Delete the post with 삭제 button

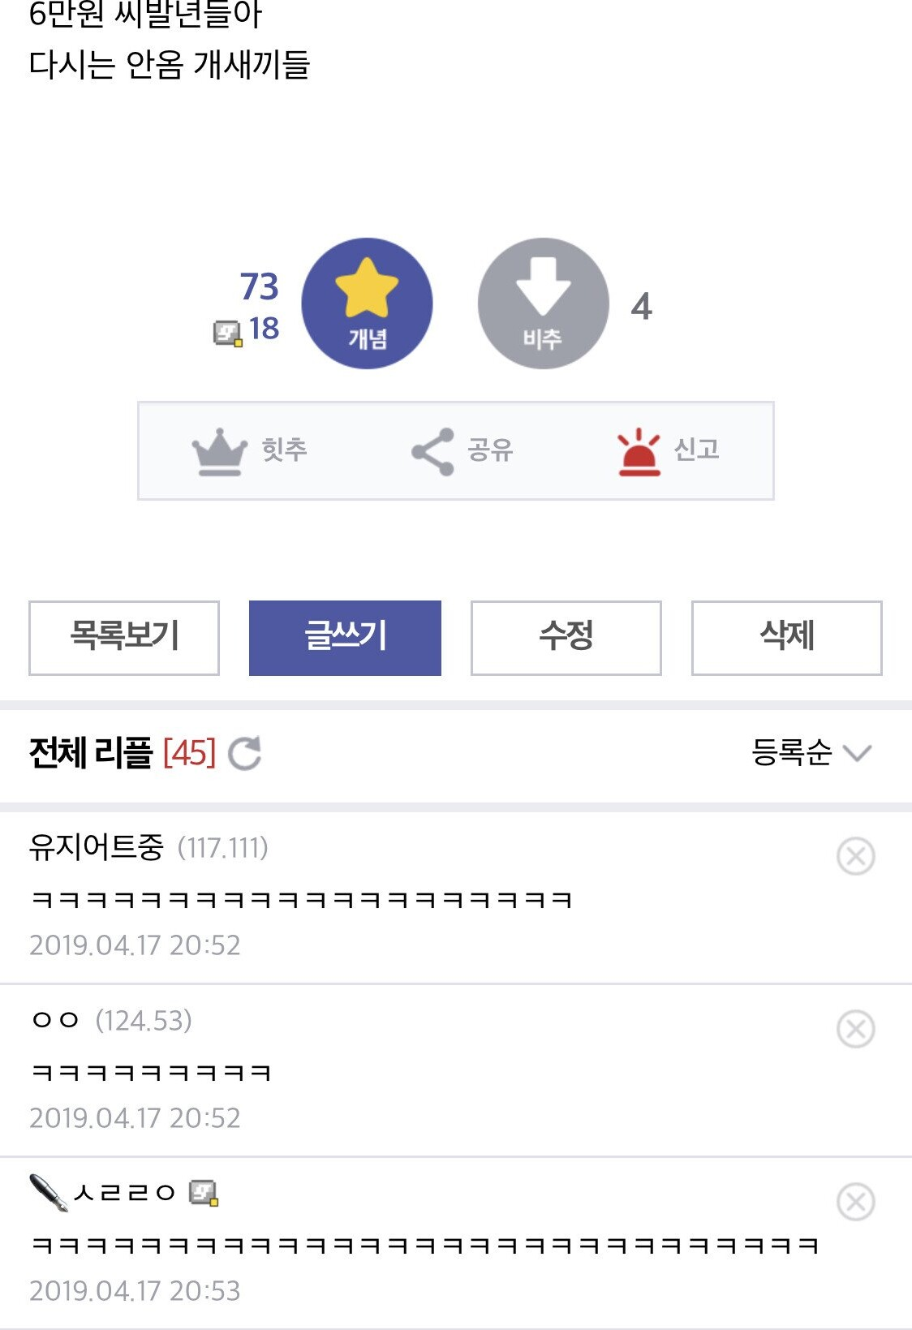pyautogui.click(x=786, y=638)
